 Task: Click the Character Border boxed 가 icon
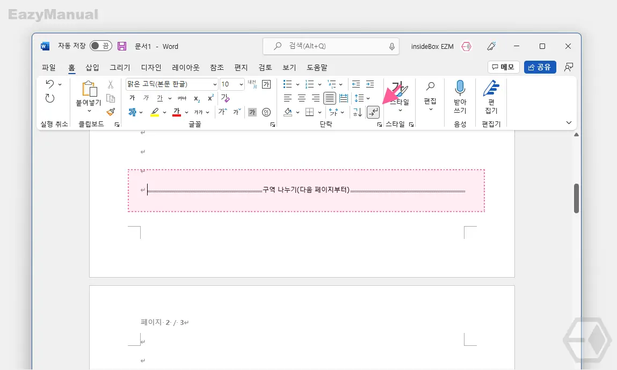pyautogui.click(x=266, y=84)
